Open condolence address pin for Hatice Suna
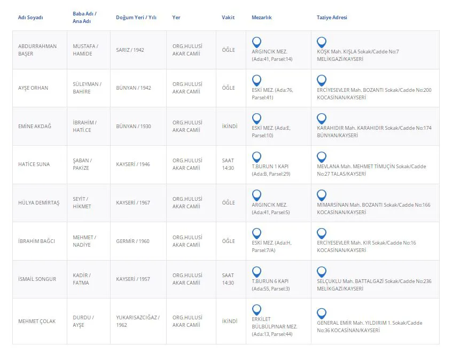Viewport: 468px width, 353px height. click(x=322, y=157)
